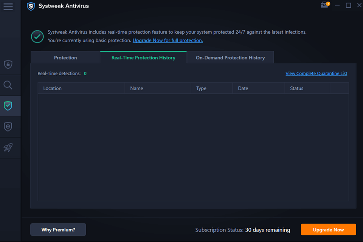Image resolution: width=363 pixels, height=242 pixels.
Task: Click the Systweak Antivirus shield logo
Action: (x=31, y=6)
